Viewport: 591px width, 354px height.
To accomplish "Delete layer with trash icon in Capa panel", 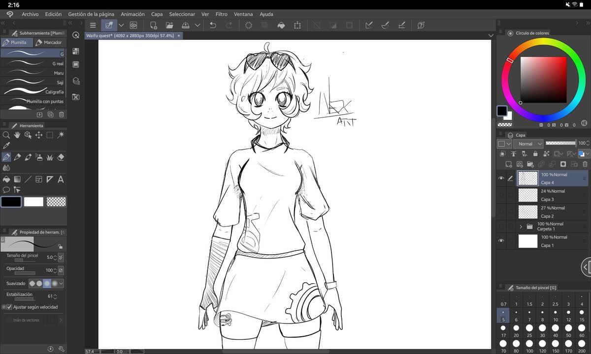I will 585,164.
